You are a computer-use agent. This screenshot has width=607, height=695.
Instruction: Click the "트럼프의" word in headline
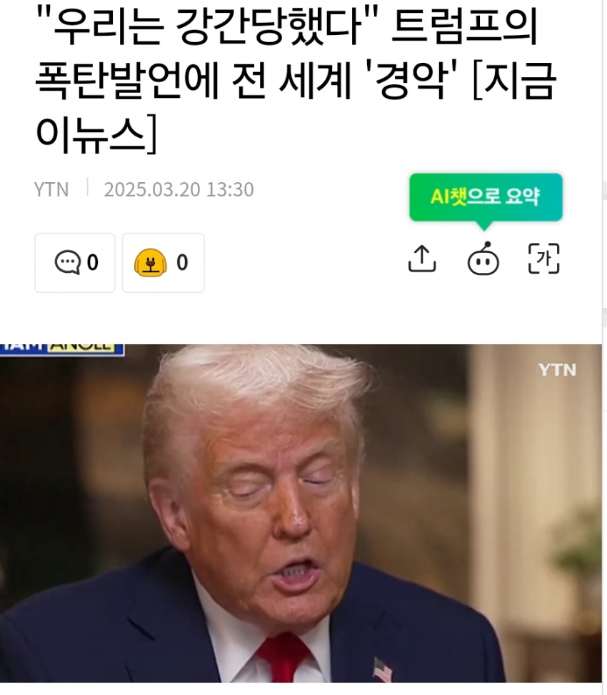tap(465, 26)
